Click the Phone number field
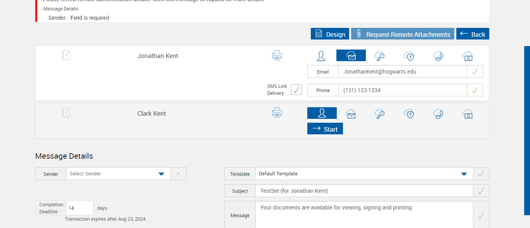 tap(402, 90)
